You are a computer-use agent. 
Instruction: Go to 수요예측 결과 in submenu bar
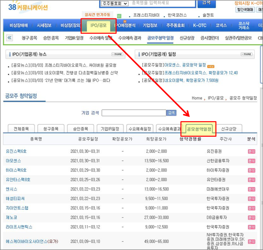coord(130,38)
